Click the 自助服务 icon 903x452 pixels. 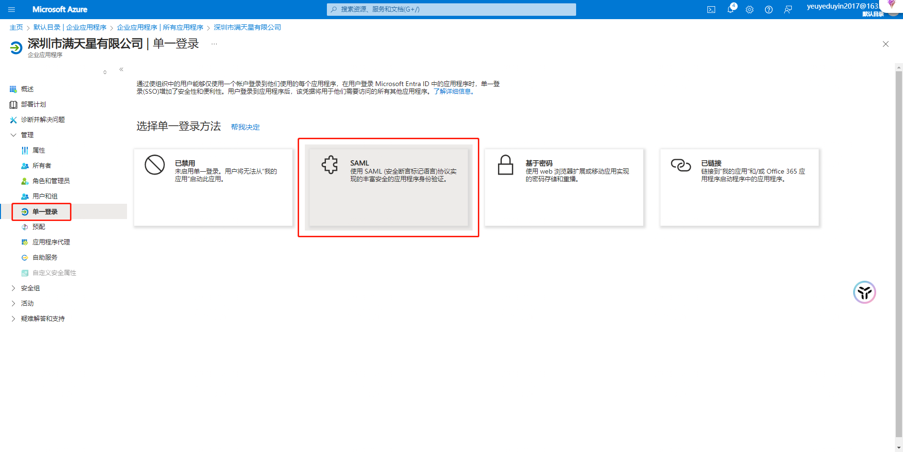(25, 257)
